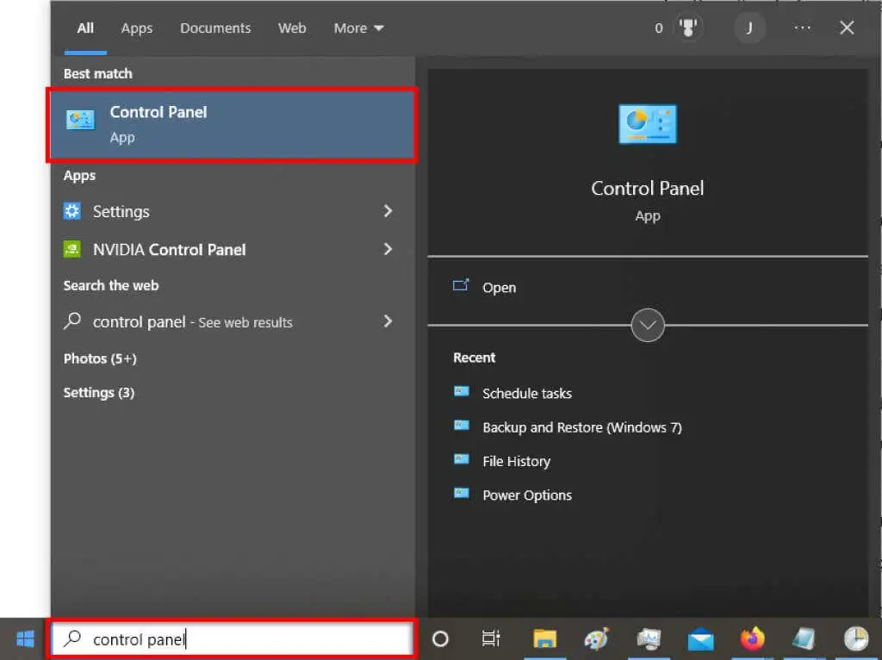The image size is (882, 660).
Task: Click the rewards trophy icon
Action: 687,28
